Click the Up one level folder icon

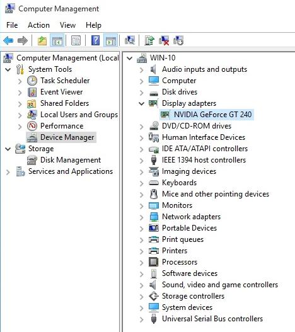click(x=42, y=40)
